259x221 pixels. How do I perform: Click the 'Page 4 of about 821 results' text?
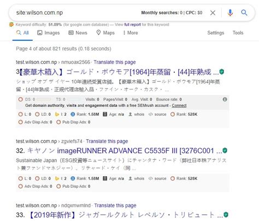pyautogui.click(x=63, y=49)
